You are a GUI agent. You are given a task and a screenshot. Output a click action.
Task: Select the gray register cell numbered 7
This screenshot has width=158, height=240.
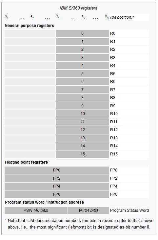pos(82,90)
